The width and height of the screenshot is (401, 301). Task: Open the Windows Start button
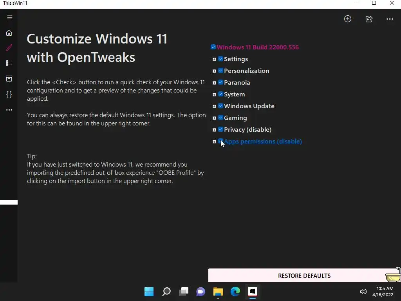click(x=149, y=292)
